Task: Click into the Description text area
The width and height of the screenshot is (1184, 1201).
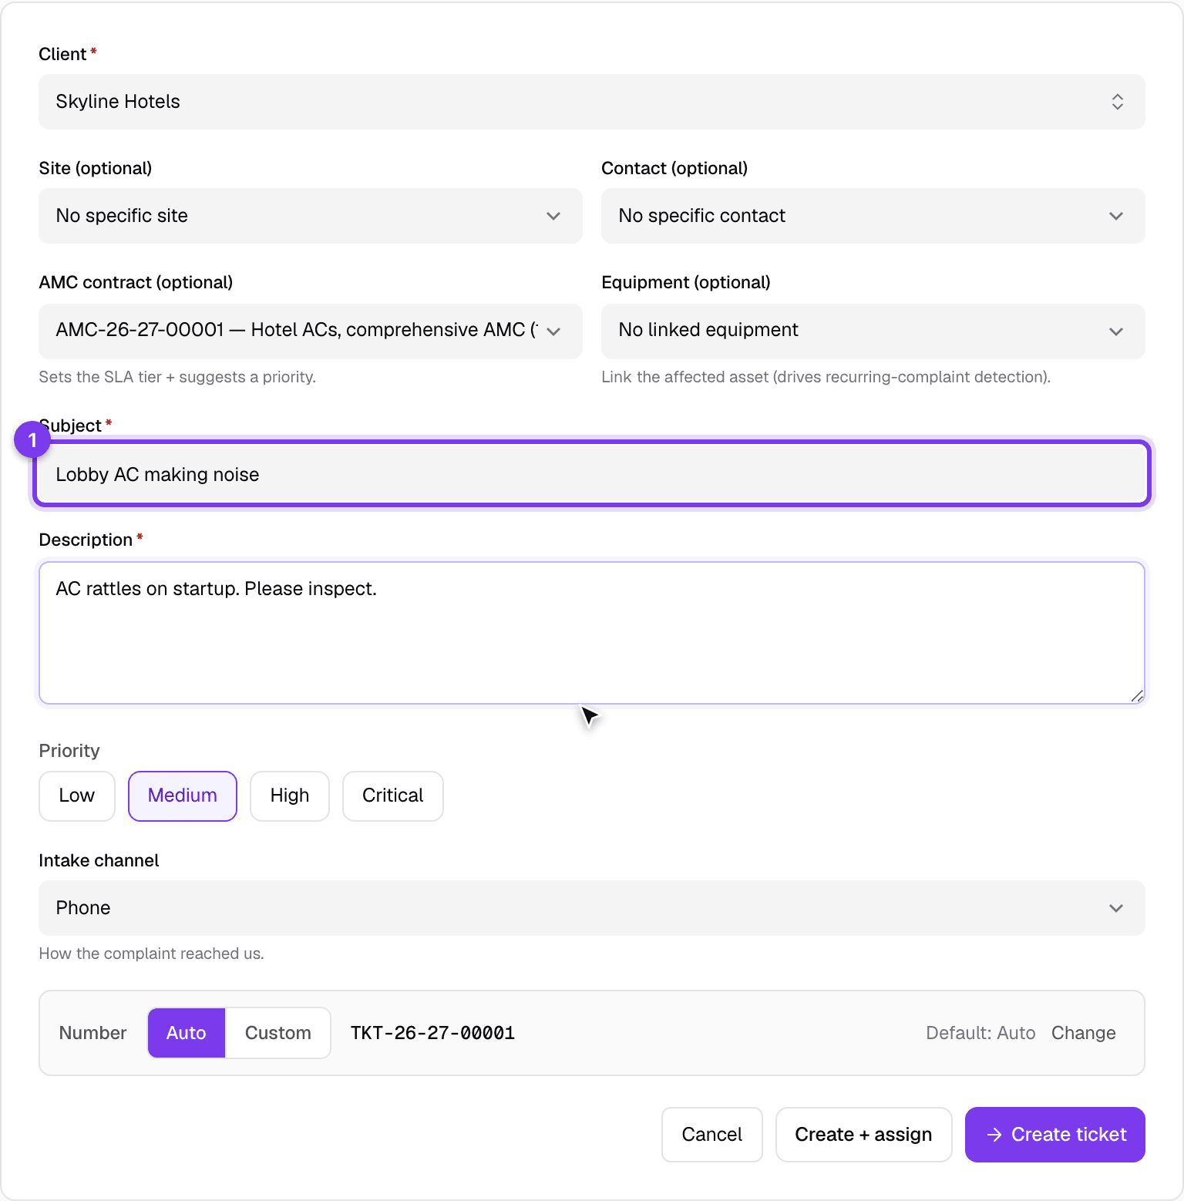Action: coord(592,633)
